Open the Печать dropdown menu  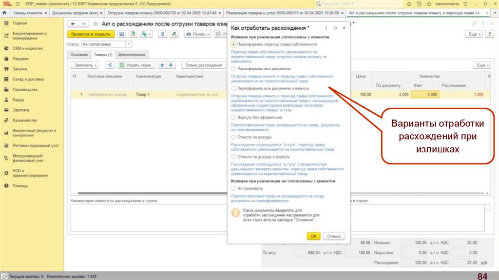pos(197,34)
